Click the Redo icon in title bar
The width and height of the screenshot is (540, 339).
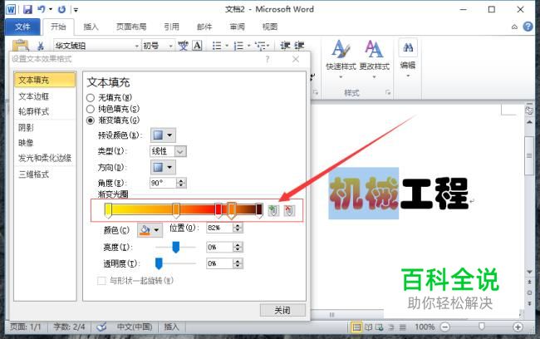point(62,9)
